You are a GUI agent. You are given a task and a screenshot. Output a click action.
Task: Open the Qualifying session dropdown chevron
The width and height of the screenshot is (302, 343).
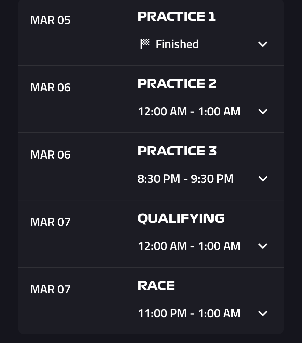[263, 246]
